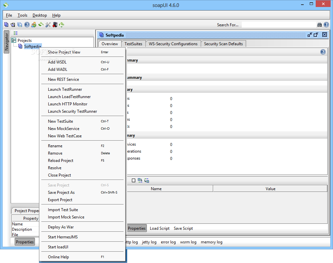Image resolution: width=333 pixels, height=263 pixels.
Task: Click the green loadUI diamond icon
Action: click(62, 25)
